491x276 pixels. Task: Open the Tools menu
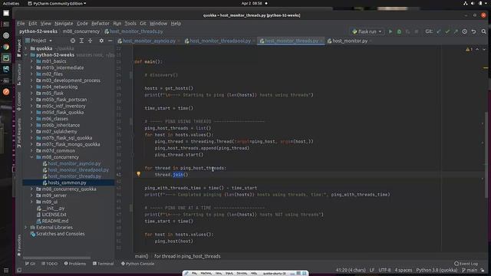pyautogui.click(x=130, y=24)
